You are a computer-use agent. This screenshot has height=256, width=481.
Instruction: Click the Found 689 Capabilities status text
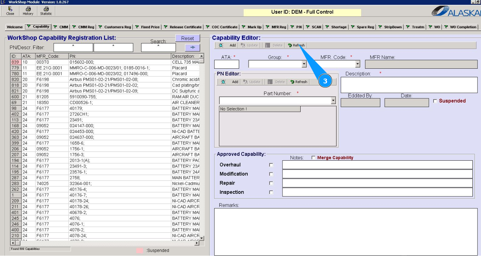coord(25,249)
